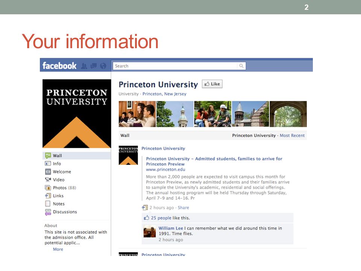Click the "2 hours ago" post timestamp
This screenshot has width=361, height=271.
click(x=162, y=208)
